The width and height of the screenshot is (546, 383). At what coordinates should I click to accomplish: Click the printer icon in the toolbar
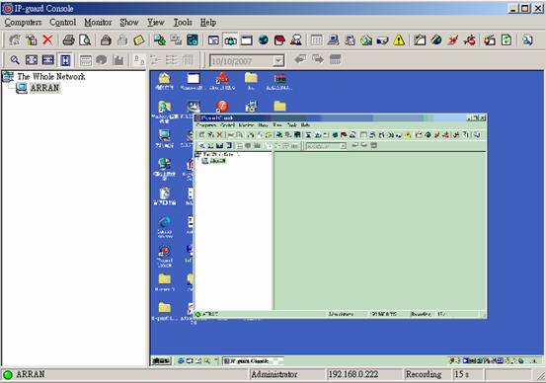[x=68, y=40]
